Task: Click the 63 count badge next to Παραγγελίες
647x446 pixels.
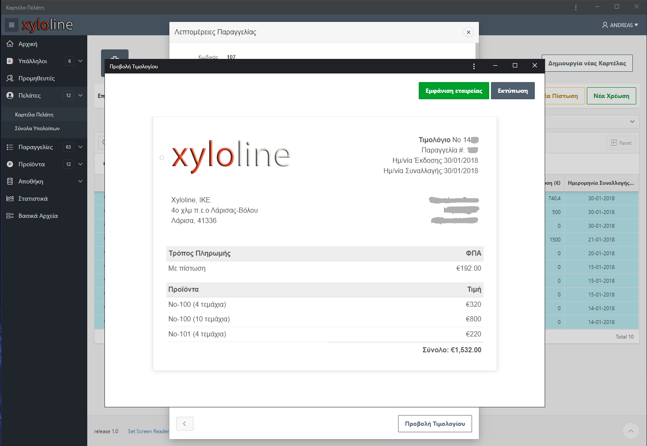Action: pos(68,147)
